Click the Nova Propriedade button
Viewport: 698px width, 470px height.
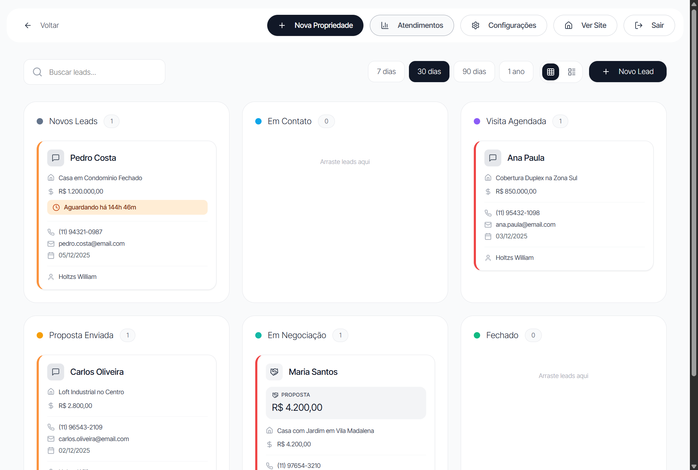point(315,25)
